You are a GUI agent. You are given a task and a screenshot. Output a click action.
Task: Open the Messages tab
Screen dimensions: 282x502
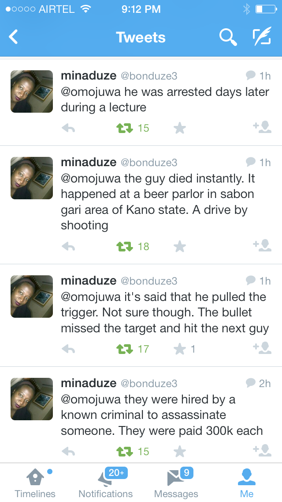[176, 483]
